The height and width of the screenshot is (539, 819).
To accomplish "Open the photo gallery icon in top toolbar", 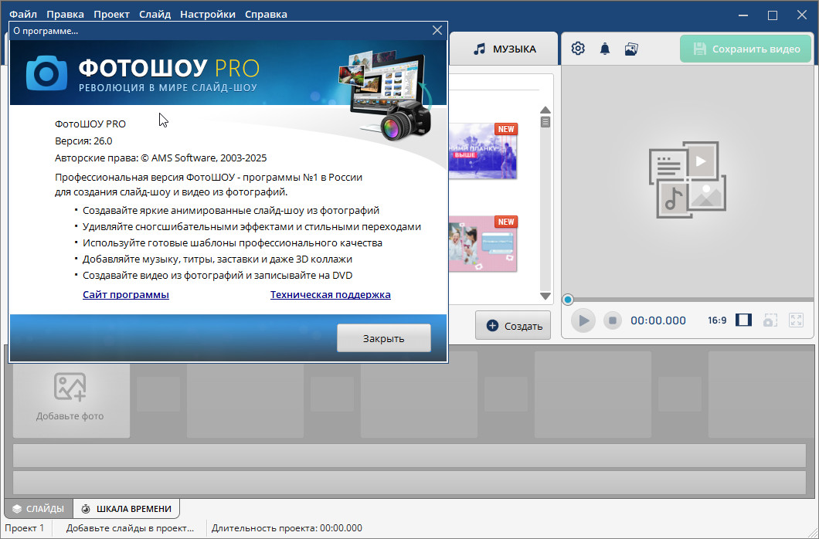I will 631,49.
